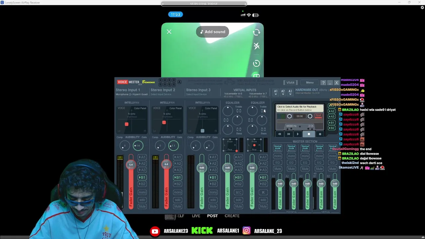Toggle A3 routing on Stereo Input 3
This screenshot has width=425, height=239.
click(x=213, y=170)
